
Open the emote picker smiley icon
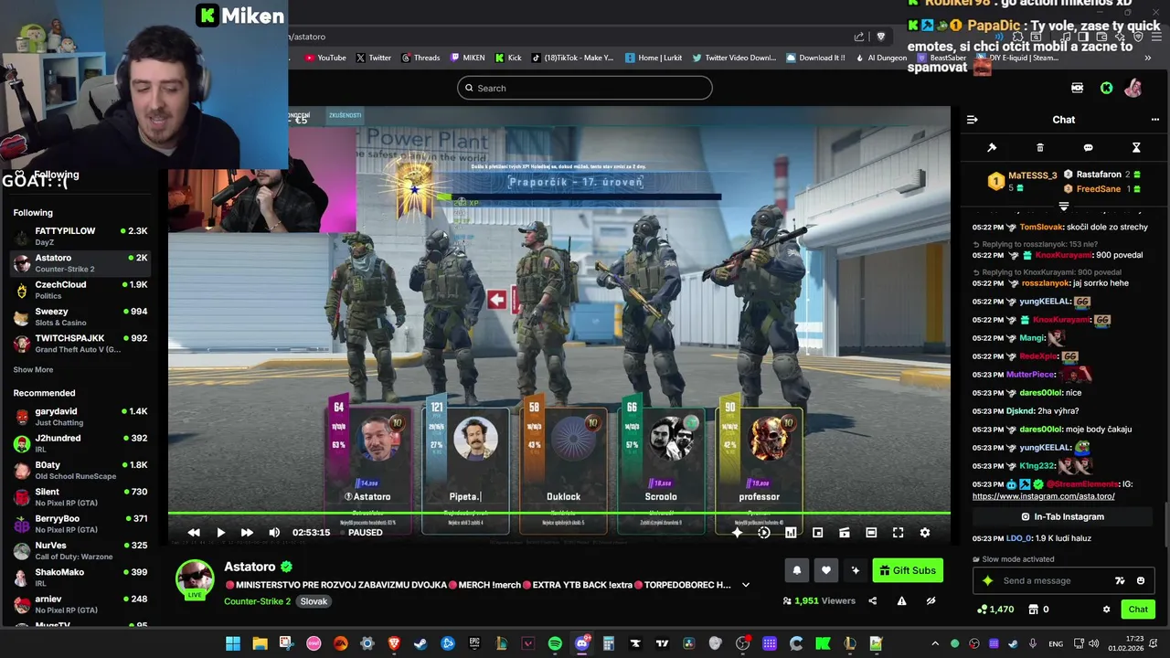click(1141, 580)
